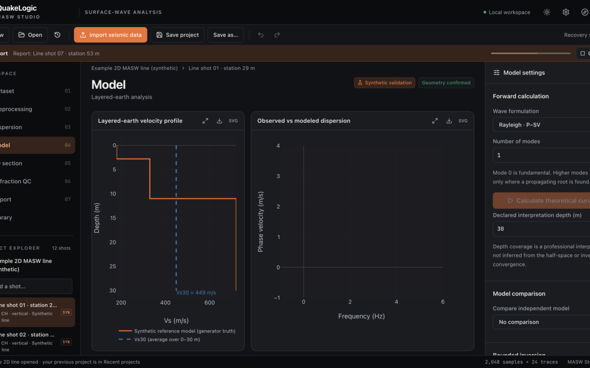Open the Wave formulation dropdown

tap(541, 125)
